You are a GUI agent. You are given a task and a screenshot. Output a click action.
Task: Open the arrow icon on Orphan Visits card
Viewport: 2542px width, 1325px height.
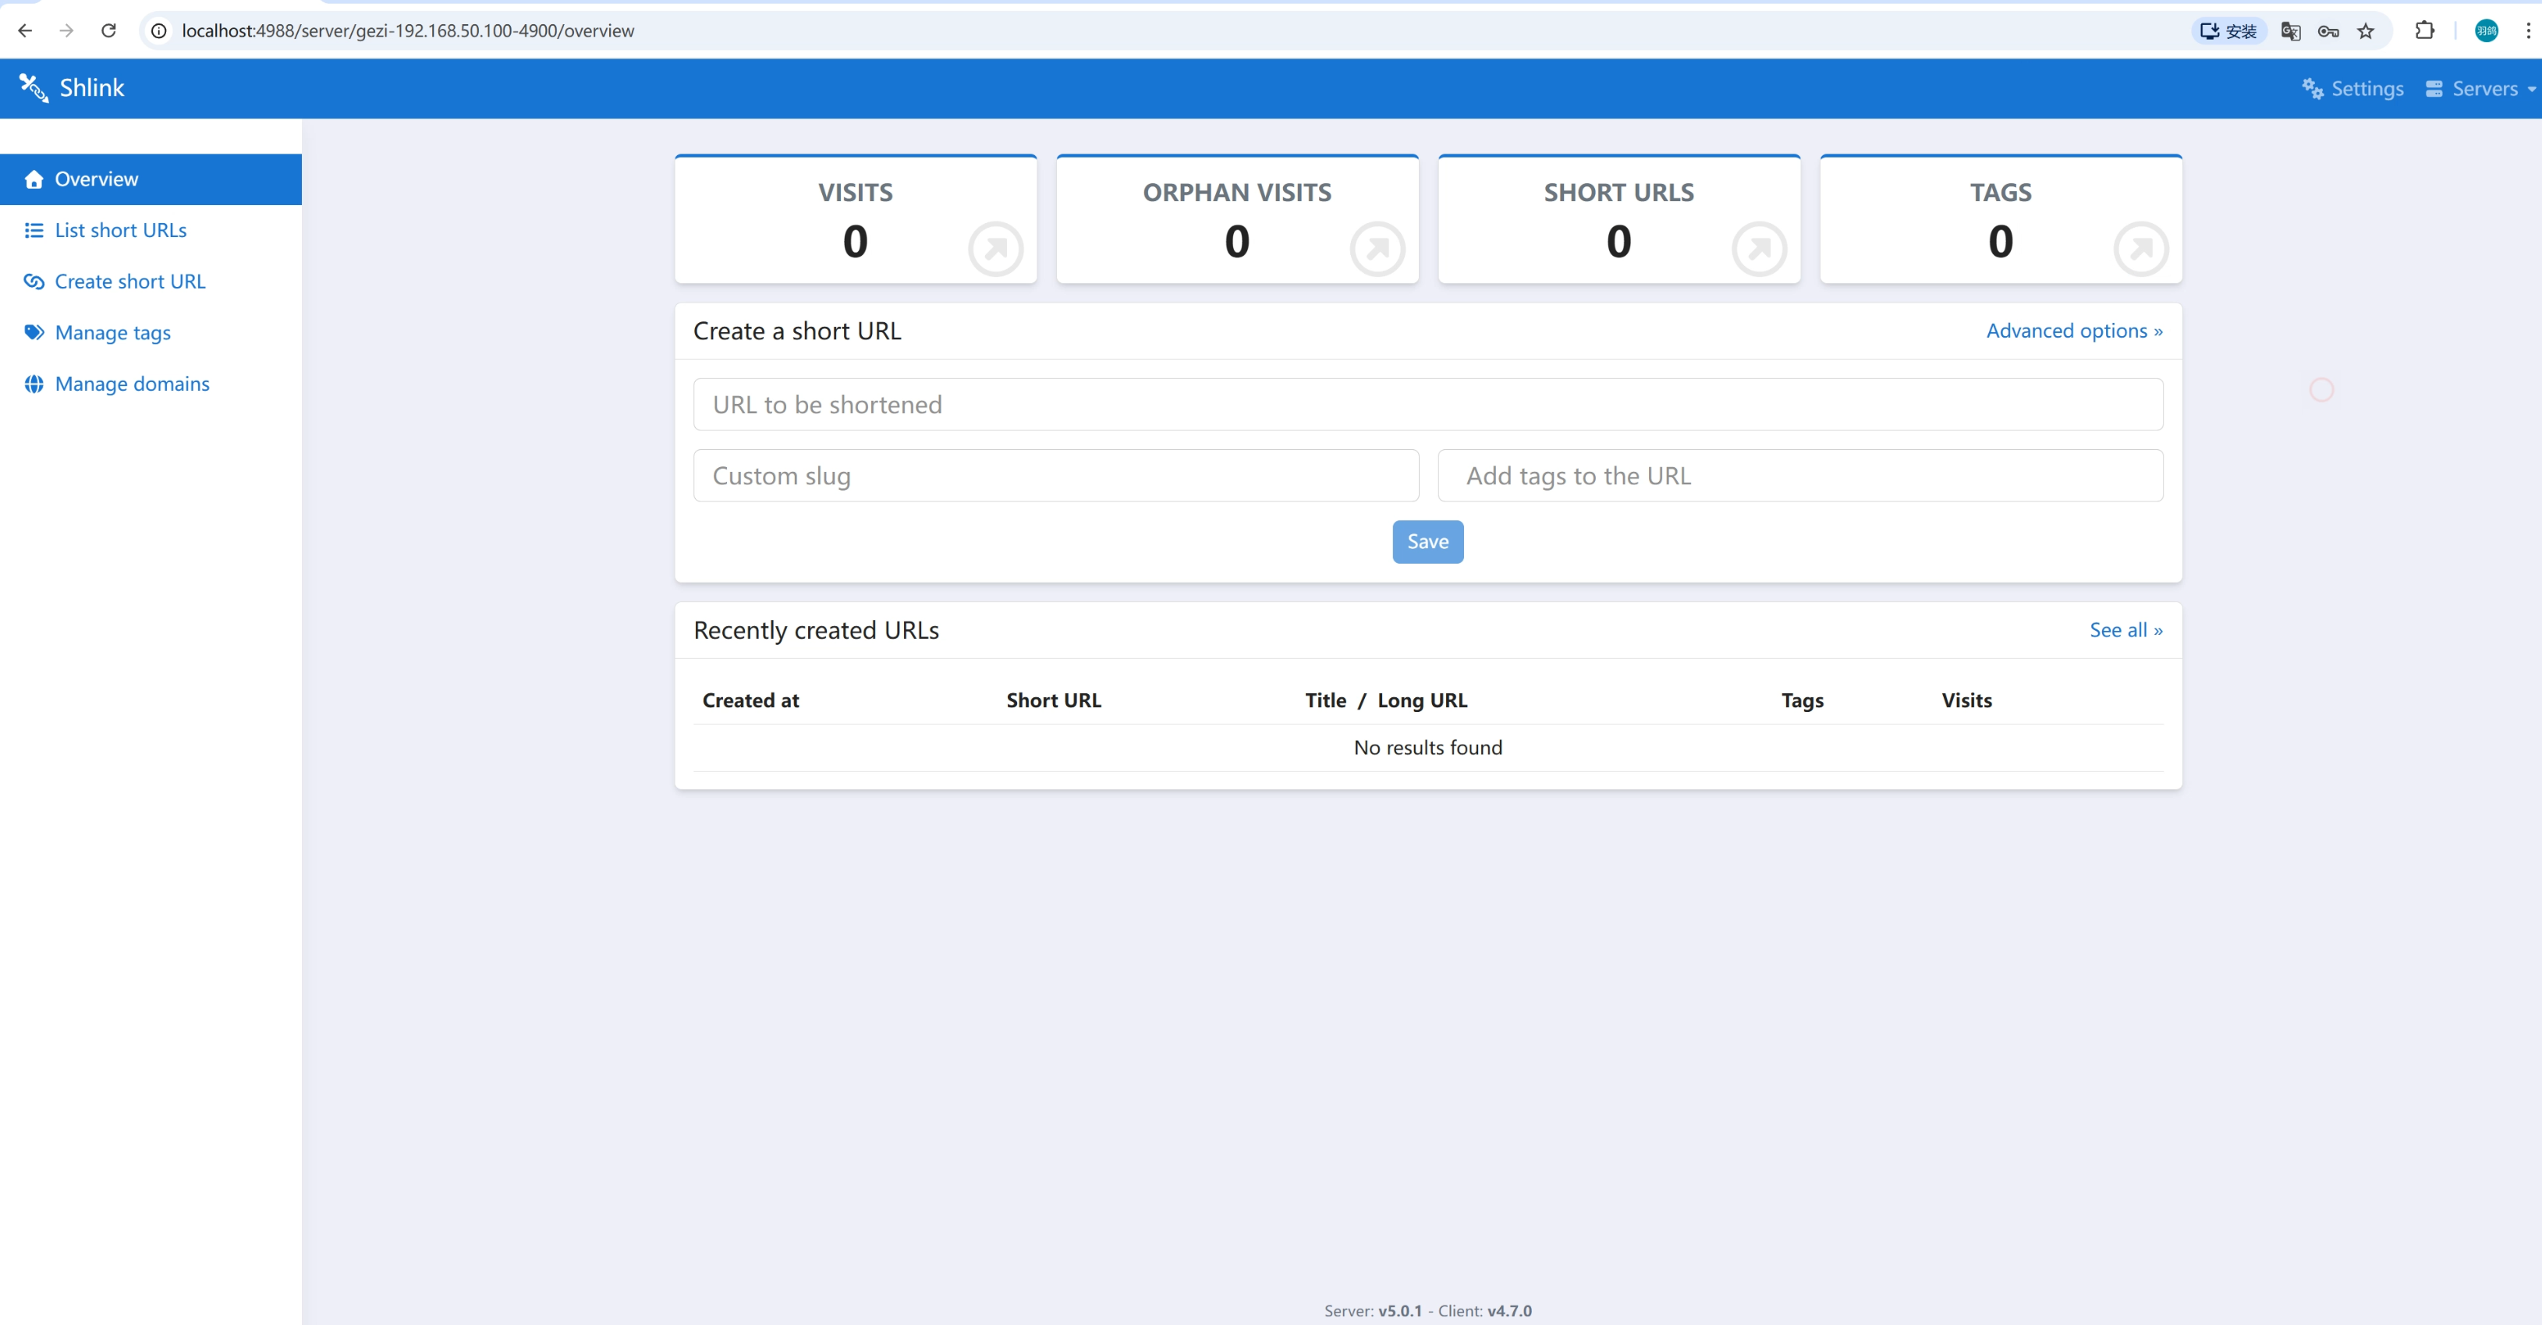tap(1377, 249)
